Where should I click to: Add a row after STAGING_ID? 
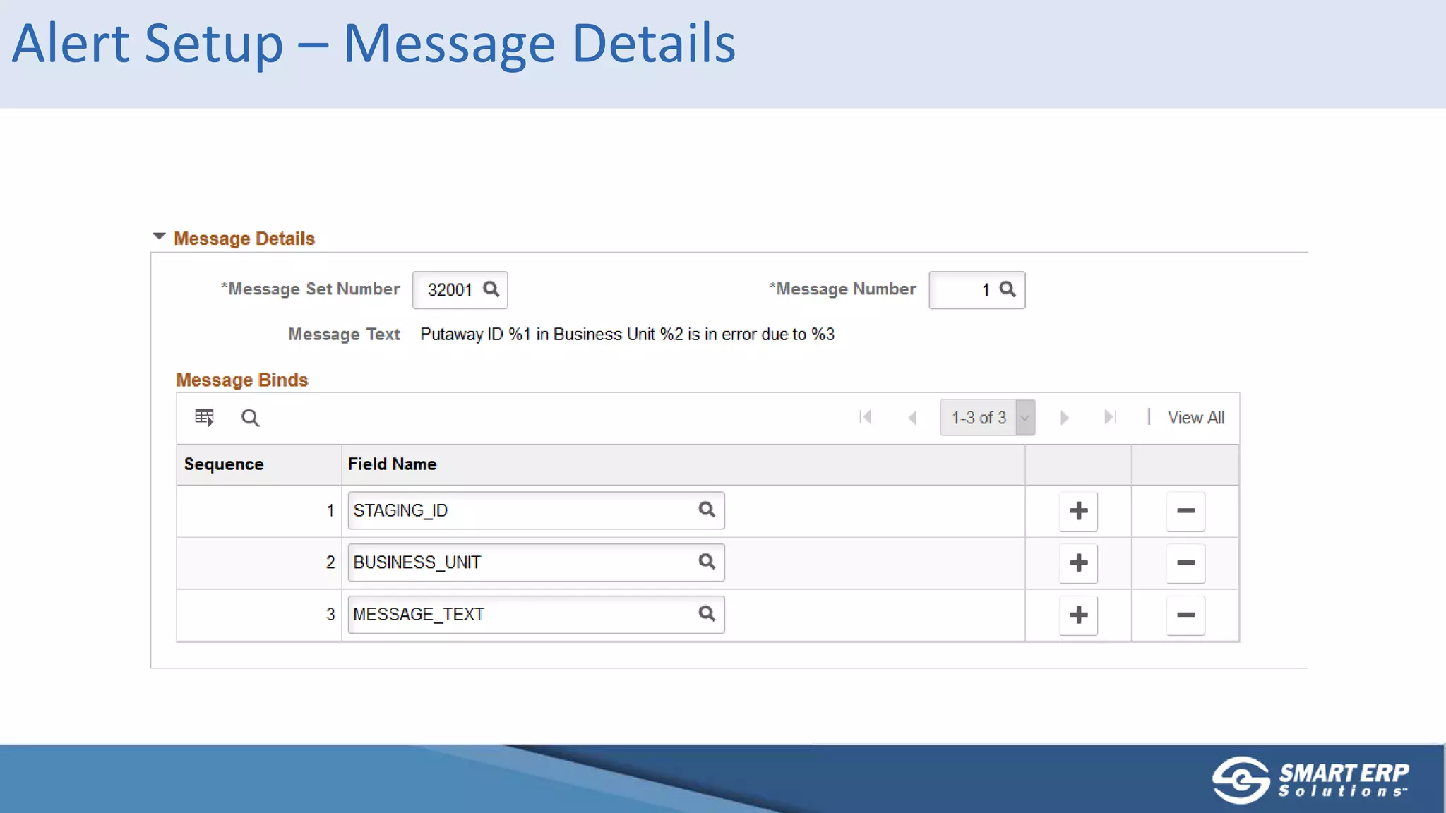point(1078,511)
